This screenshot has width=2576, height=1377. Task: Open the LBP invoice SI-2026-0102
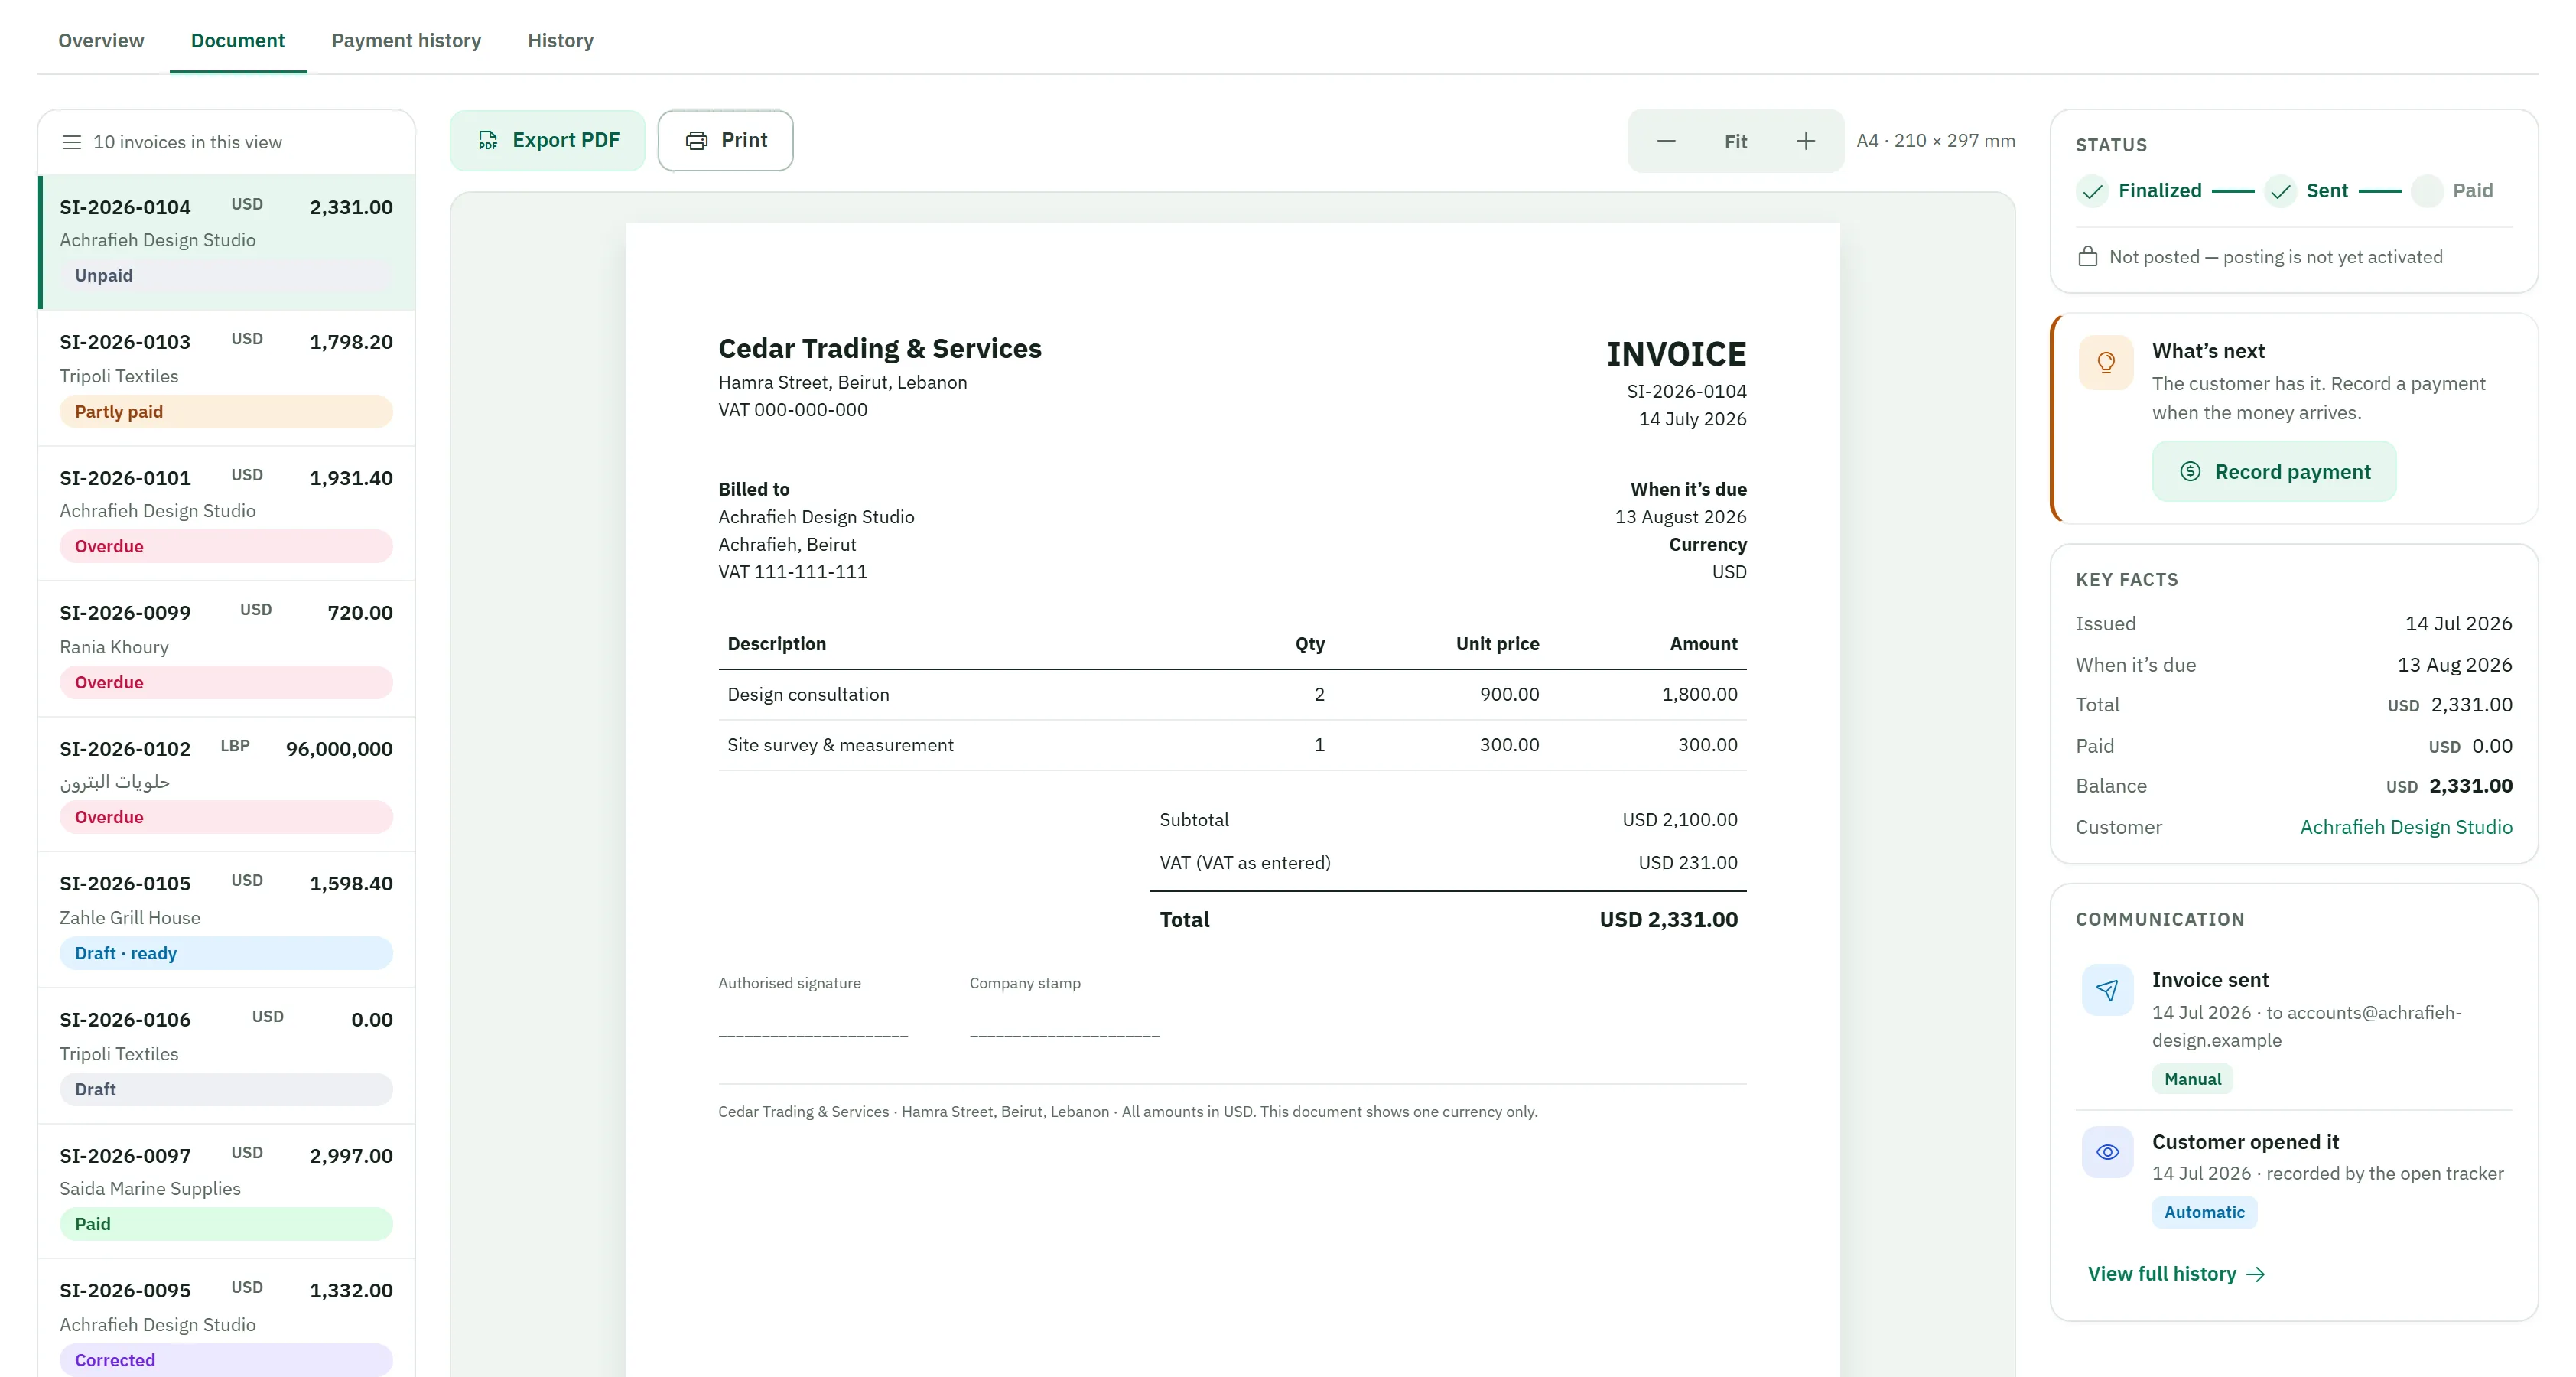tap(227, 784)
